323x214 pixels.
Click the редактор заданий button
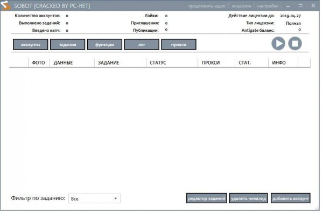[x=207, y=198]
